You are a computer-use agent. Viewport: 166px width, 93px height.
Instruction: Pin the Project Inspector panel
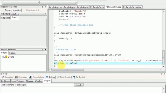(x=43, y=50)
